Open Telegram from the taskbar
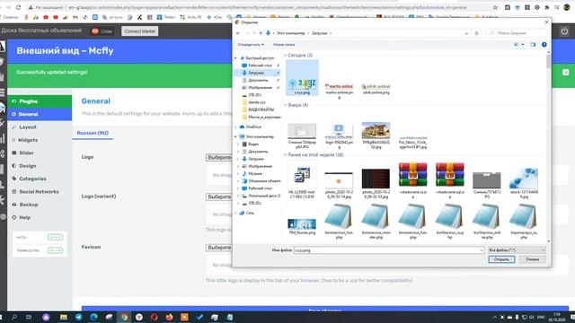Screen dimensions: 575x323 coord(78,317)
